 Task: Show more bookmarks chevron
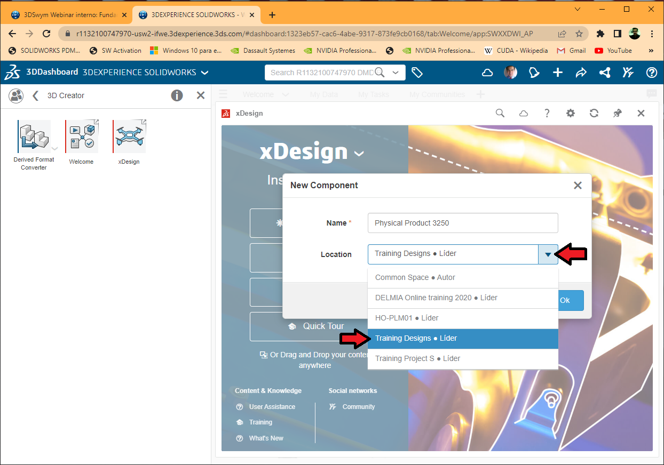coord(651,51)
